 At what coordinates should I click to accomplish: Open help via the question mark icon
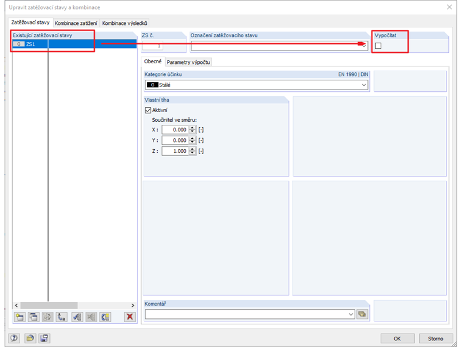point(14,338)
